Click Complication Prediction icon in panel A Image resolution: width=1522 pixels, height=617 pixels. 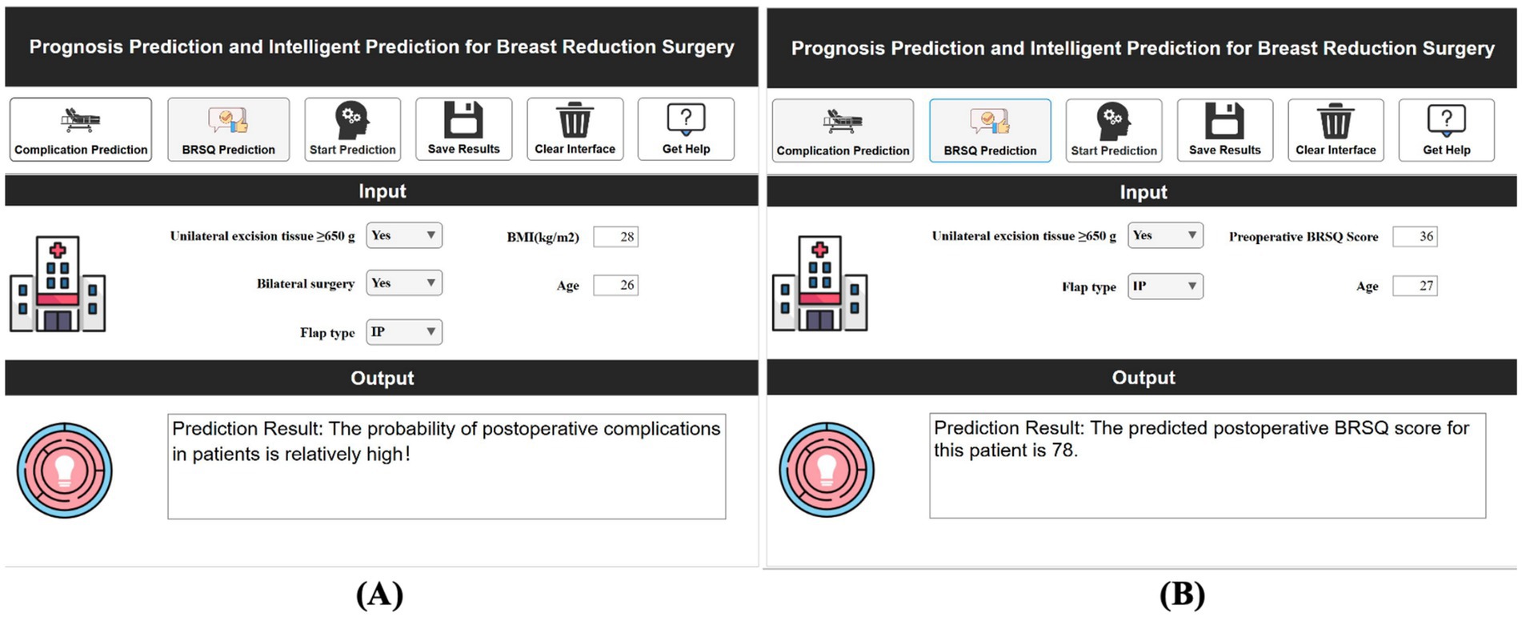(80, 122)
